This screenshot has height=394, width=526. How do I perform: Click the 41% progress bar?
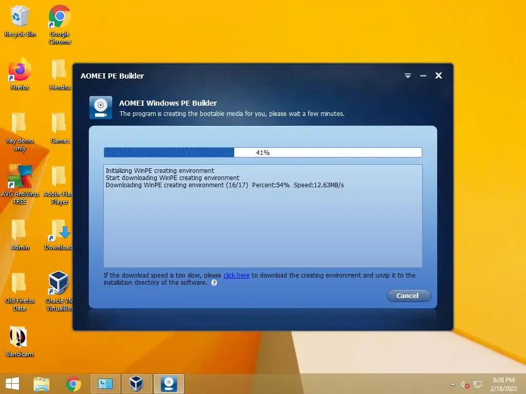(x=262, y=152)
